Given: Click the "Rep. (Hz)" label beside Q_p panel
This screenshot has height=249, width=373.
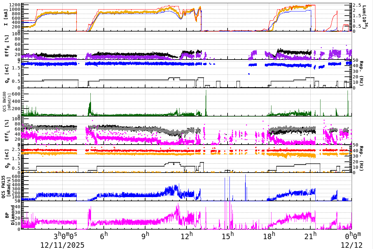Looking at the screenshot, I should pos(361,158).
